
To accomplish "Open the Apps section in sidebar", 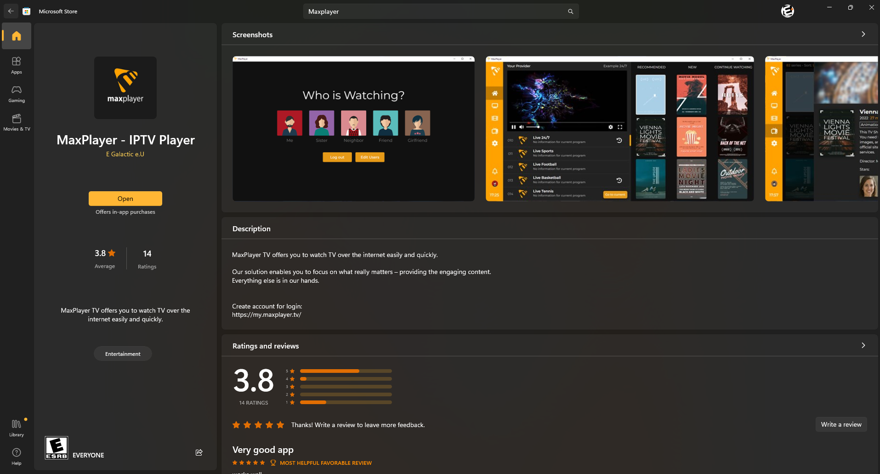I will pos(17,65).
